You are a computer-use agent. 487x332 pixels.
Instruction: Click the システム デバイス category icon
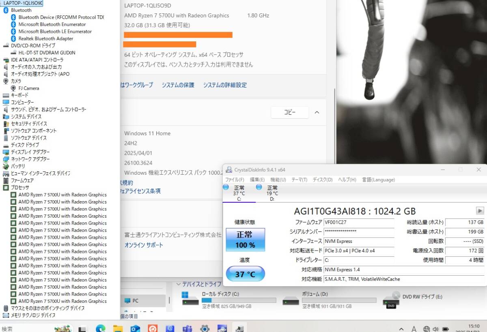click(6, 116)
